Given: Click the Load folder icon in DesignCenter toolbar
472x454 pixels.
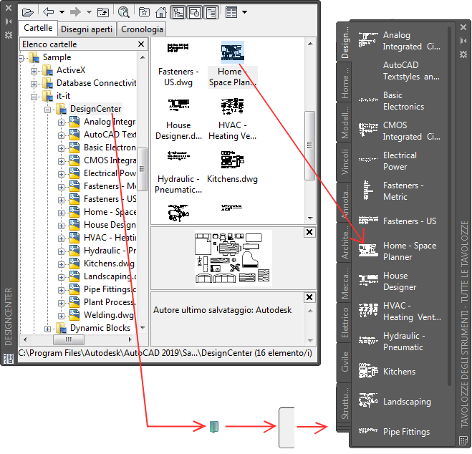Looking at the screenshot, I should coord(28,12).
